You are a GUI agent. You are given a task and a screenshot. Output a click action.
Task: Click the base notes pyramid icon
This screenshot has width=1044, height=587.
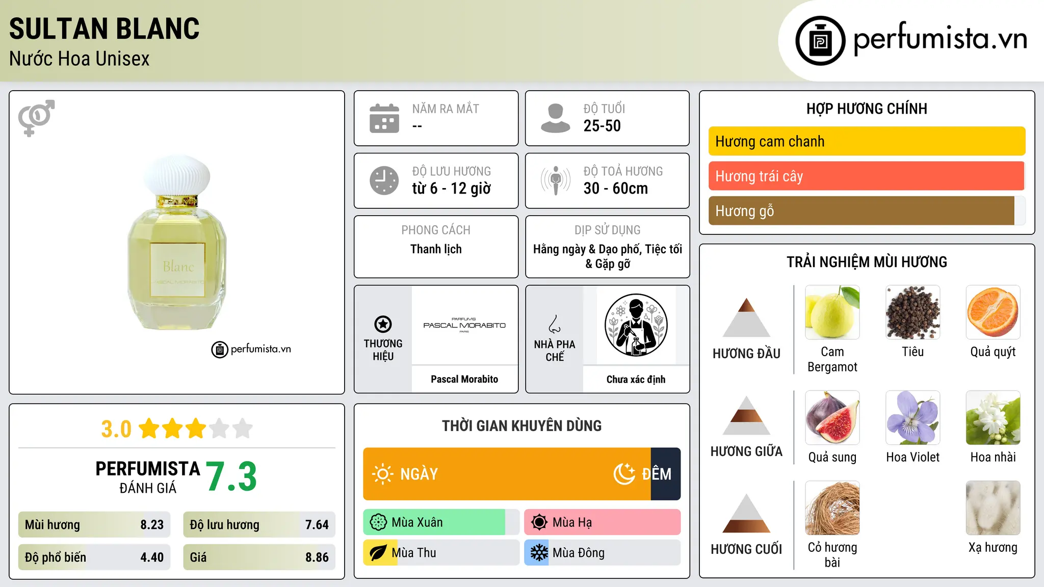pos(746,514)
